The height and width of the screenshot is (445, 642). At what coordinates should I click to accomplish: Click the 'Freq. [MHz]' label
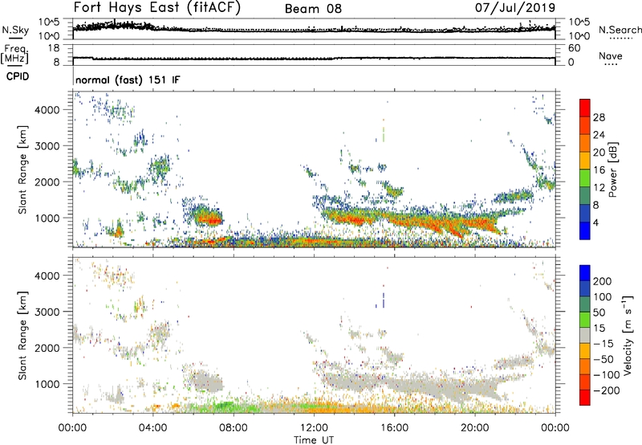pyautogui.click(x=14, y=54)
